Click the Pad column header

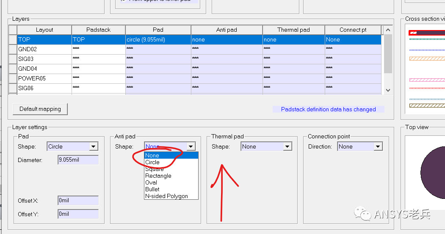(x=158, y=30)
